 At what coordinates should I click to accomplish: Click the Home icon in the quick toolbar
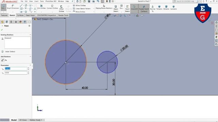(77, 1)
